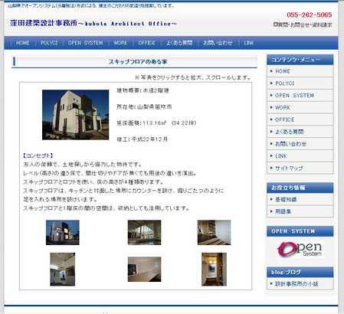The height and width of the screenshot is (314, 344).
Task: Open the 設計事務所の小話 blog link
Action: pyautogui.click(x=300, y=283)
